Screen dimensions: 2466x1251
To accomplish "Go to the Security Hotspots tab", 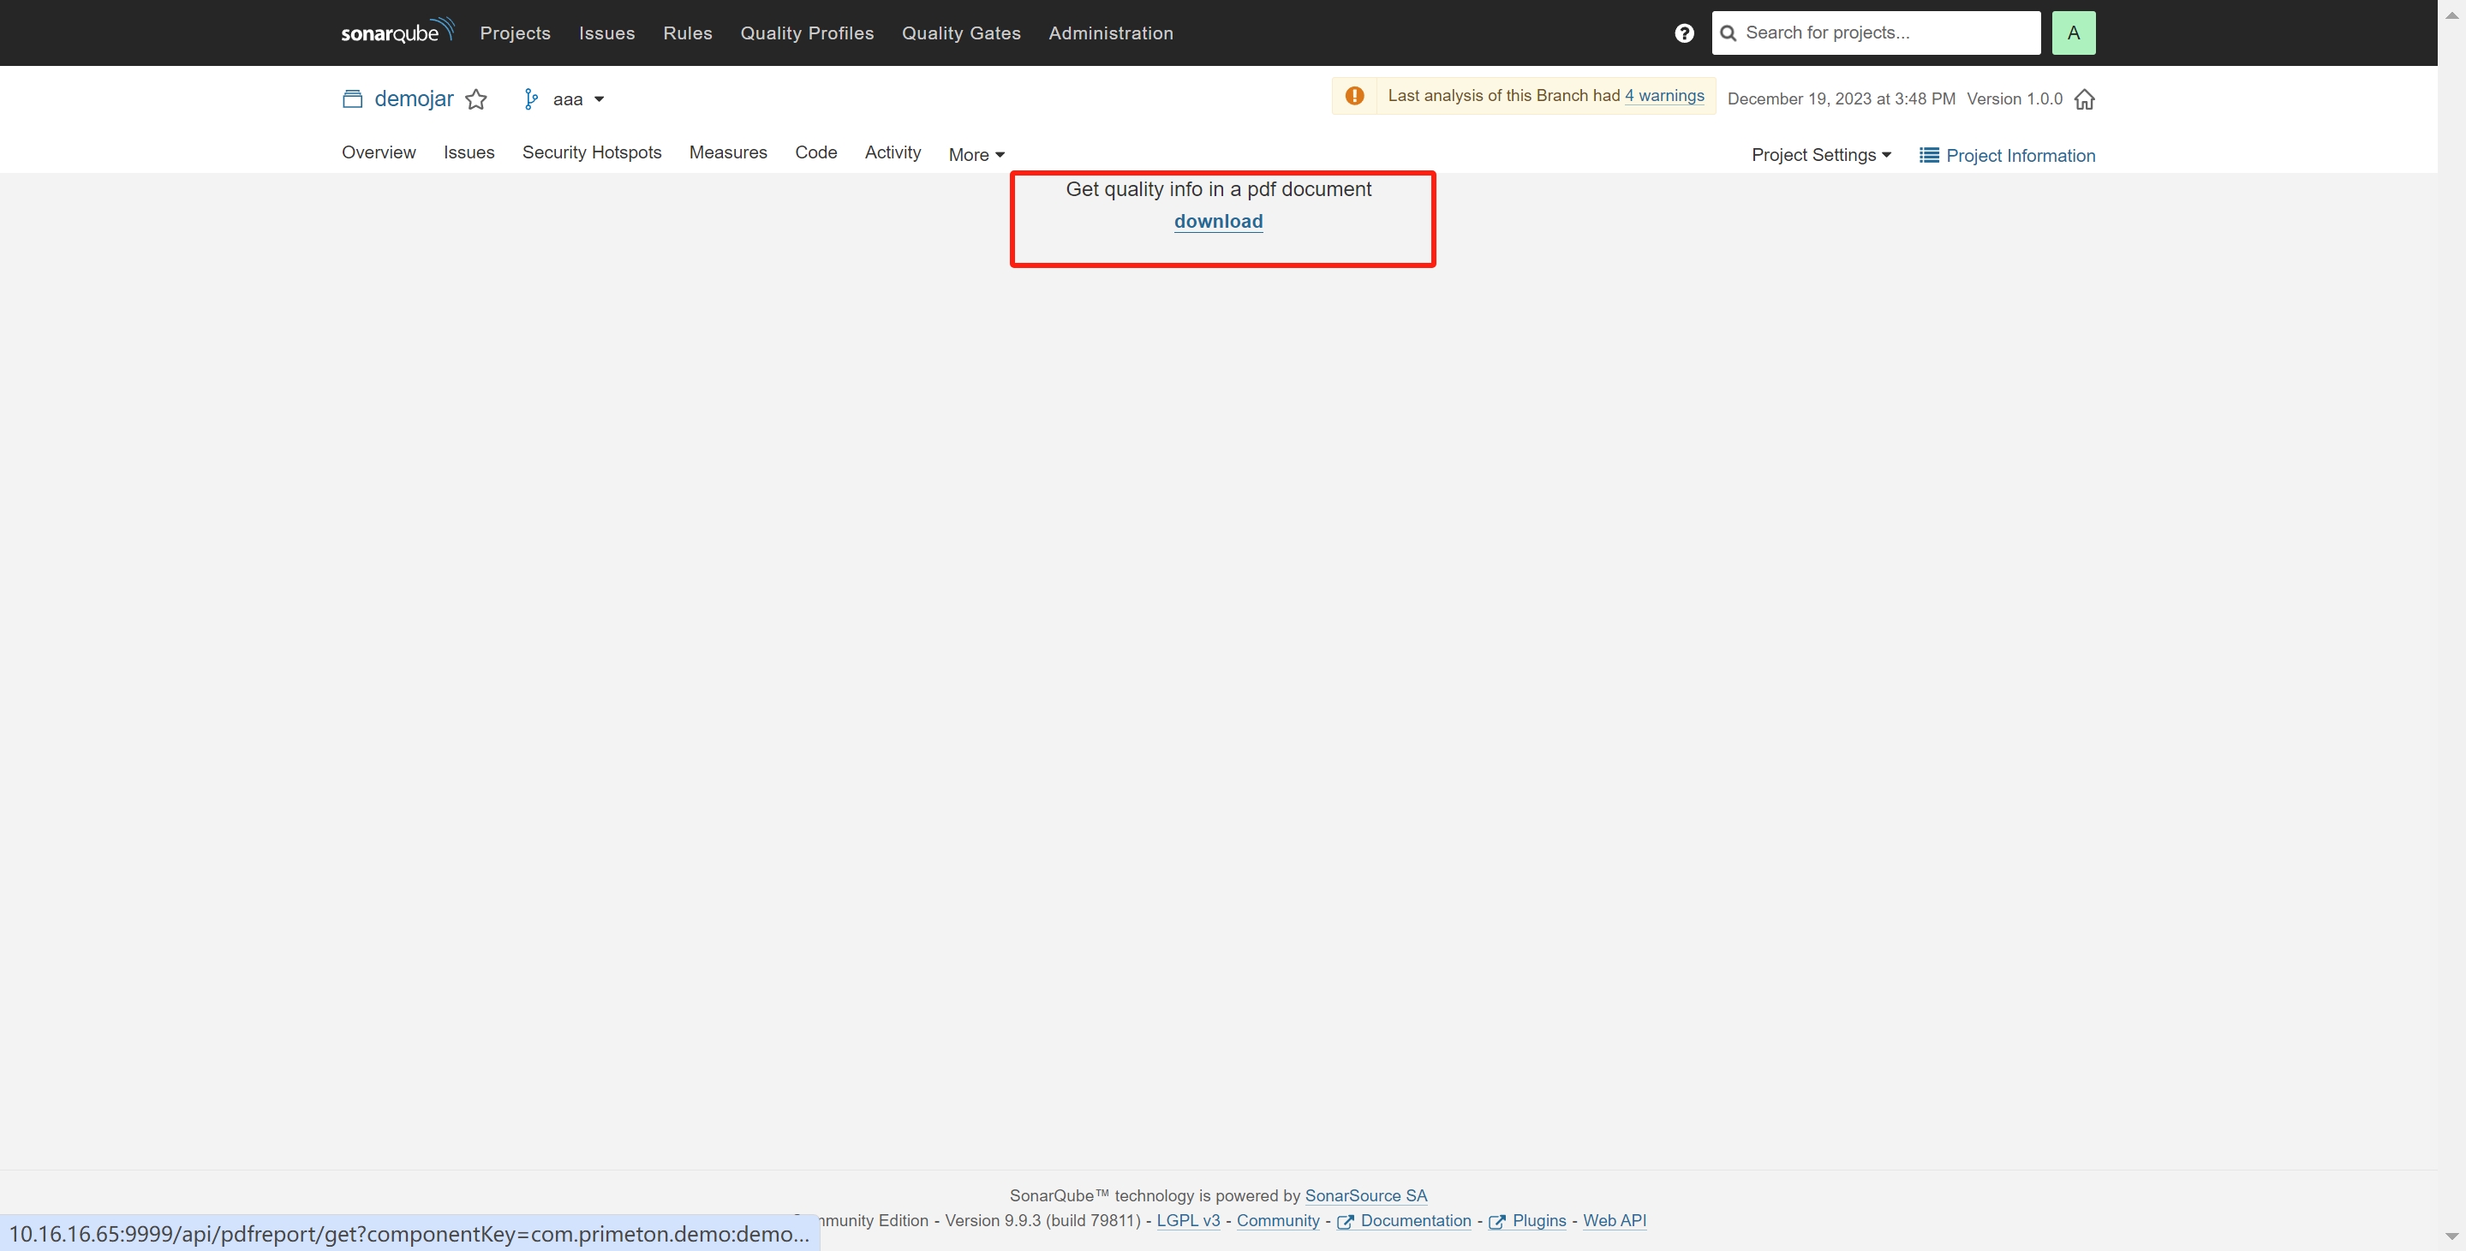I will coord(591,153).
